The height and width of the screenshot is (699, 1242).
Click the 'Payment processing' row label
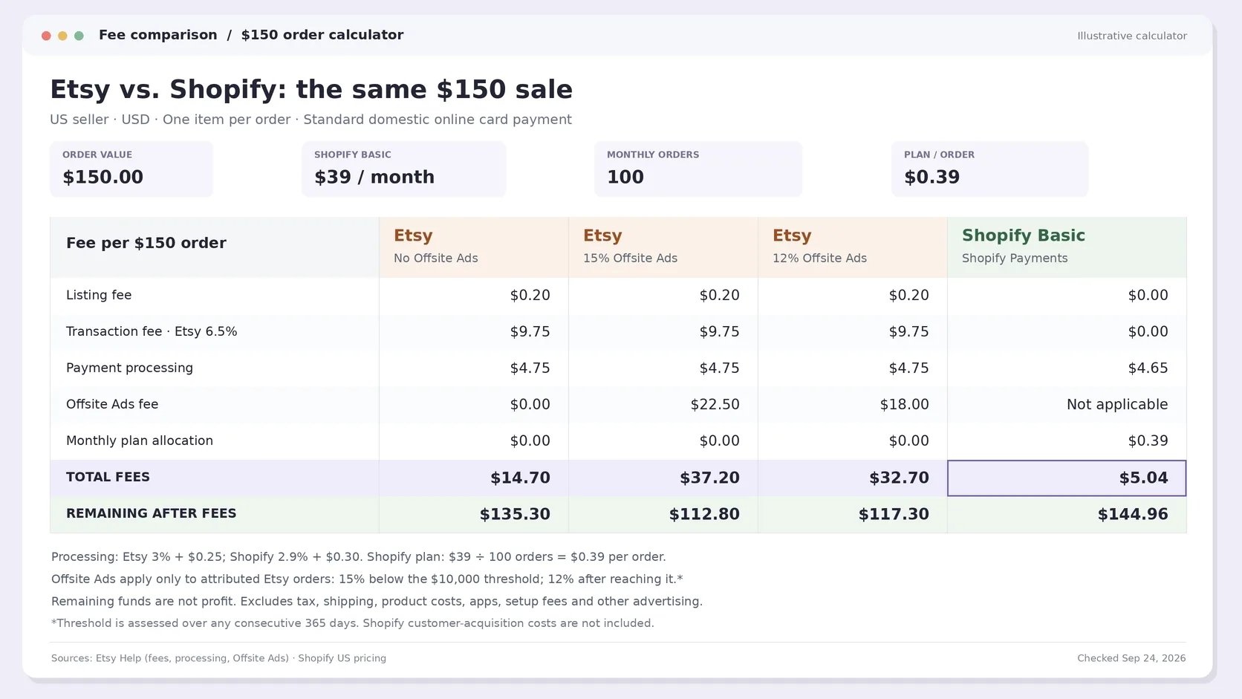pos(129,368)
